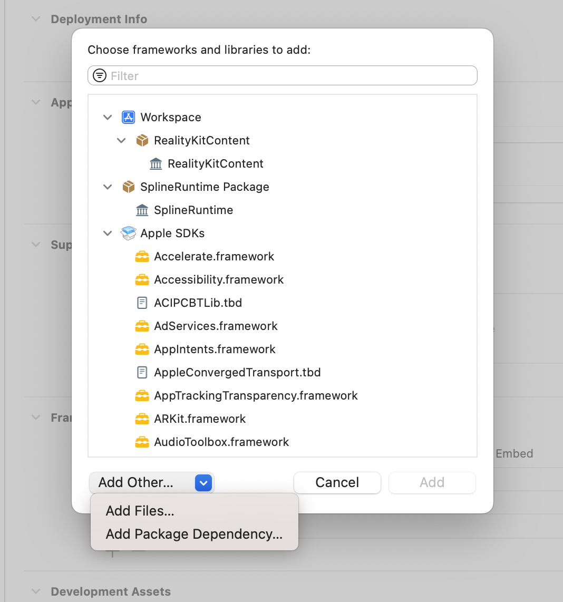Collapse the SplineRuntime Package node

click(108, 187)
